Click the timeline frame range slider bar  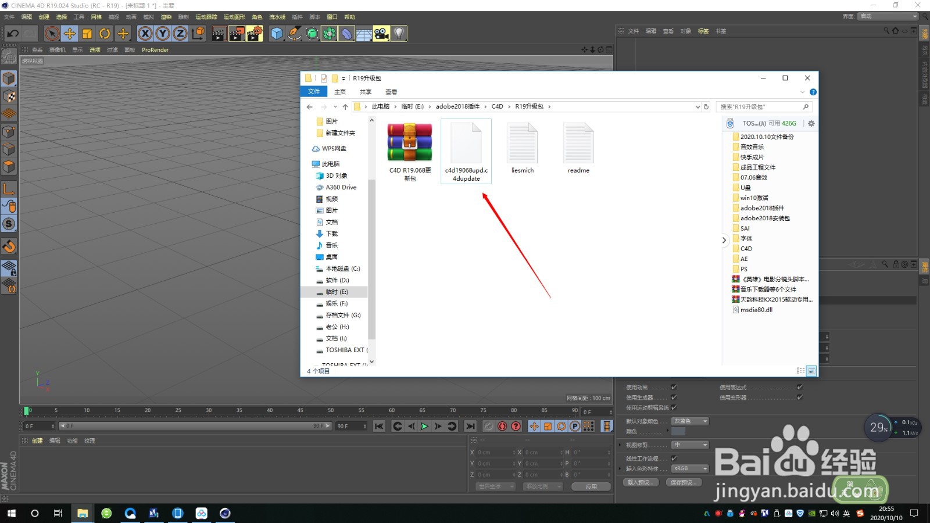pos(195,426)
